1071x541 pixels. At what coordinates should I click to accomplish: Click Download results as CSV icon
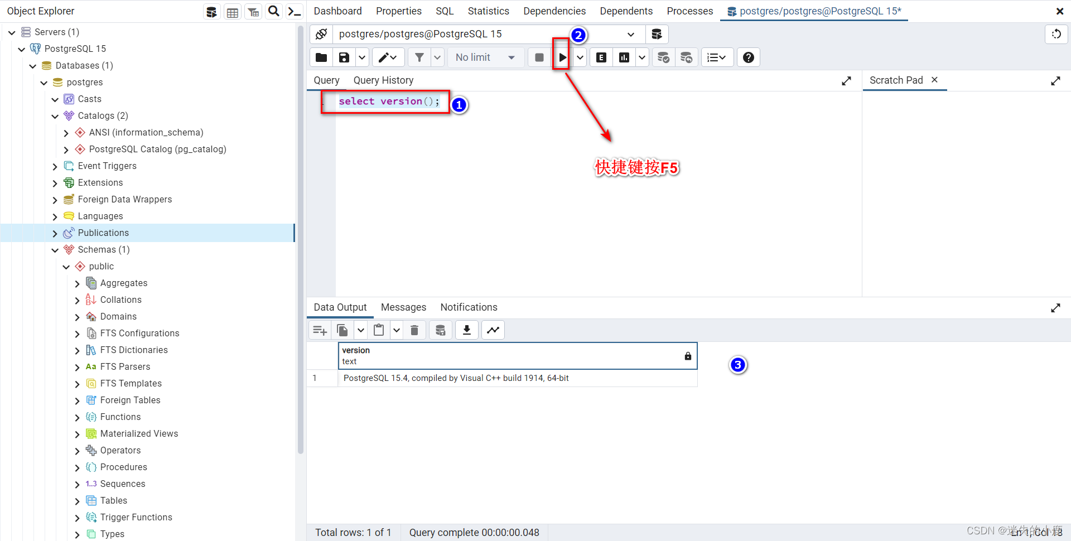[x=467, y=330]
